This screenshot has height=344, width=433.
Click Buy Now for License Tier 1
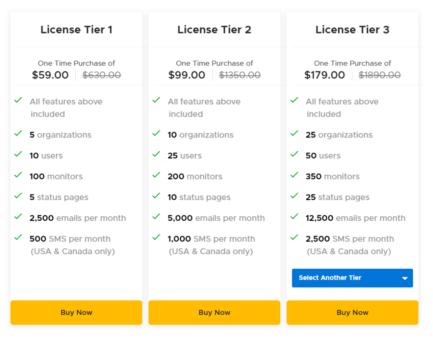coord(76,313)
